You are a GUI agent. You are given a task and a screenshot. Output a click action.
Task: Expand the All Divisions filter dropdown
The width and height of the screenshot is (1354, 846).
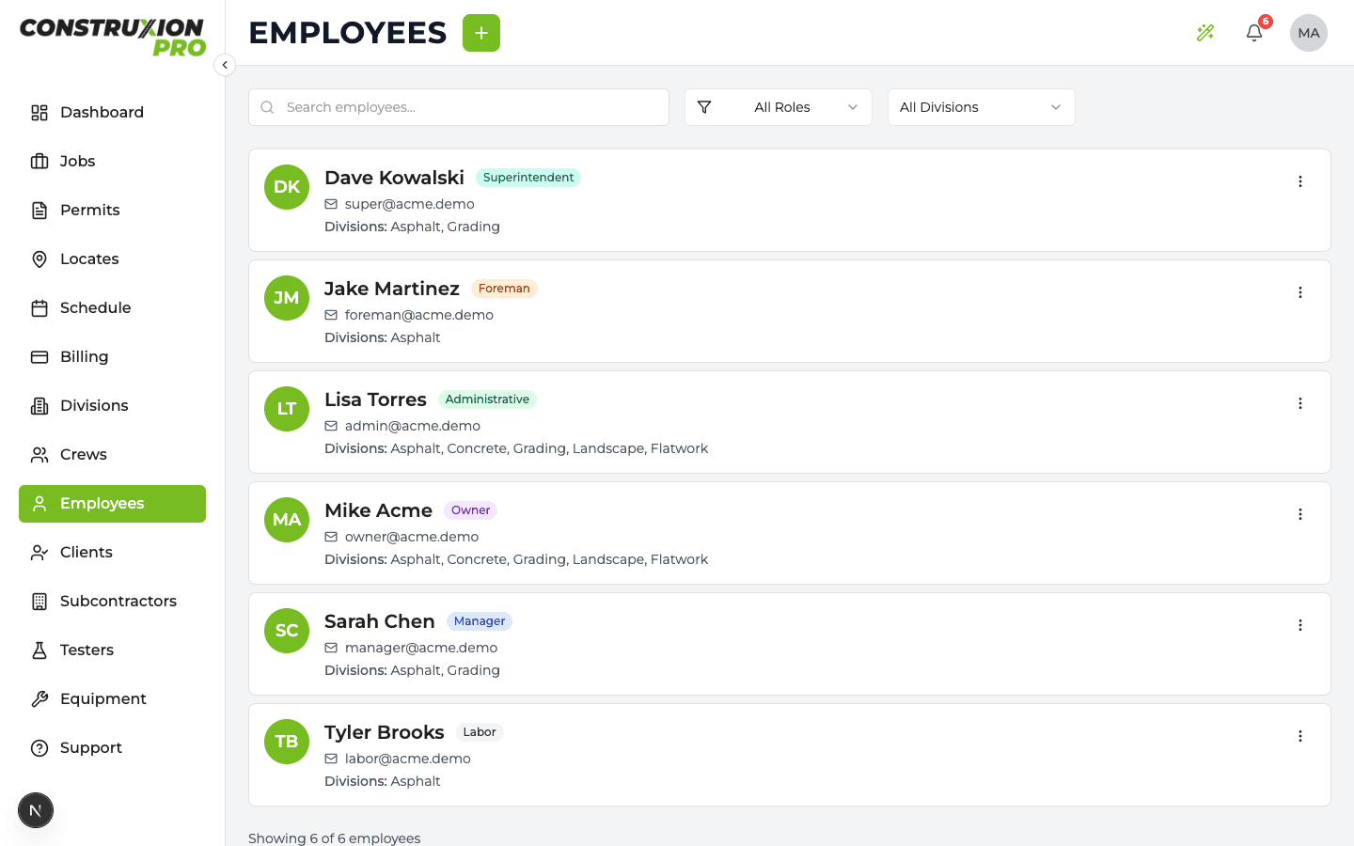coord(982,107)
